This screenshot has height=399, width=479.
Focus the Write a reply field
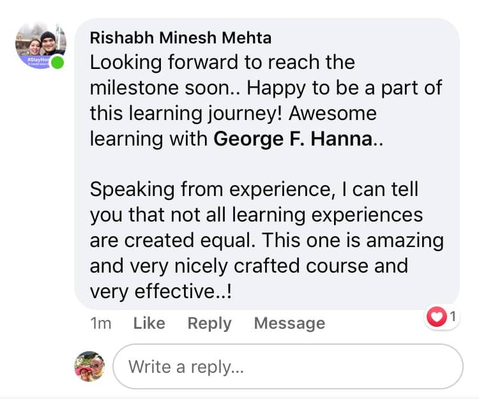[287, 367]
